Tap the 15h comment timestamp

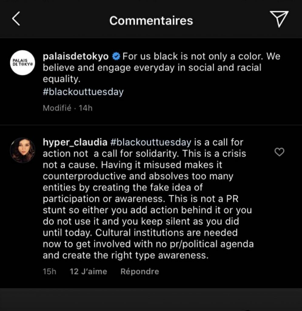(x=50, y=271)
